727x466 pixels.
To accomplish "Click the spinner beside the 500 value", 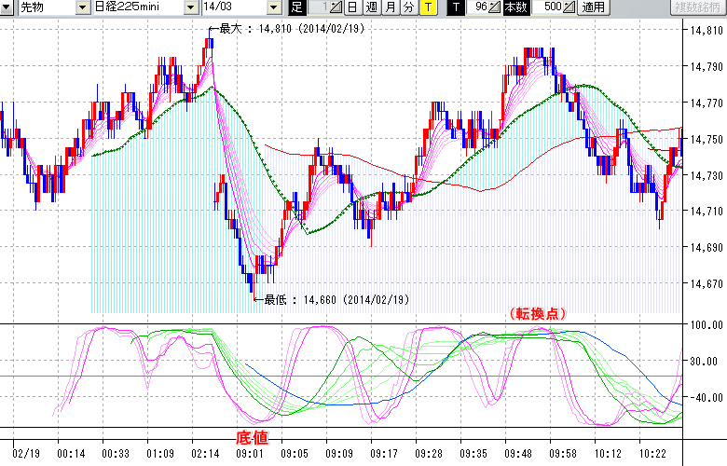I will click(569, 7).
